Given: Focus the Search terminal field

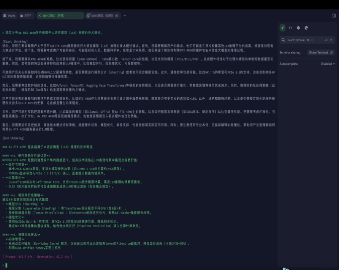Looking at the screenshot, I should pos(307,40).
